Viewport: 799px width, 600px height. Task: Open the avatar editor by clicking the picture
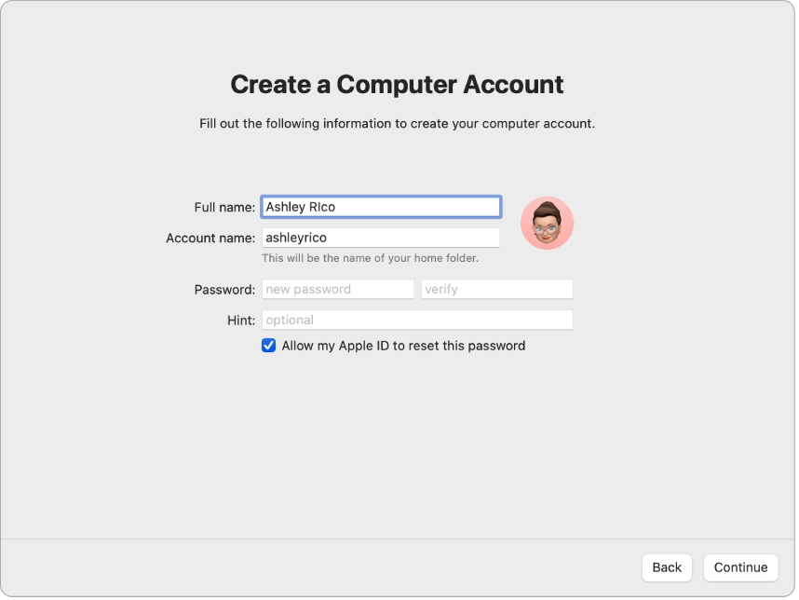(548, 223)
